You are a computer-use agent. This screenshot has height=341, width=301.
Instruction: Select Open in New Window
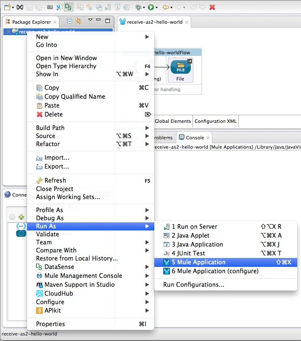click(x=91, y=58)
